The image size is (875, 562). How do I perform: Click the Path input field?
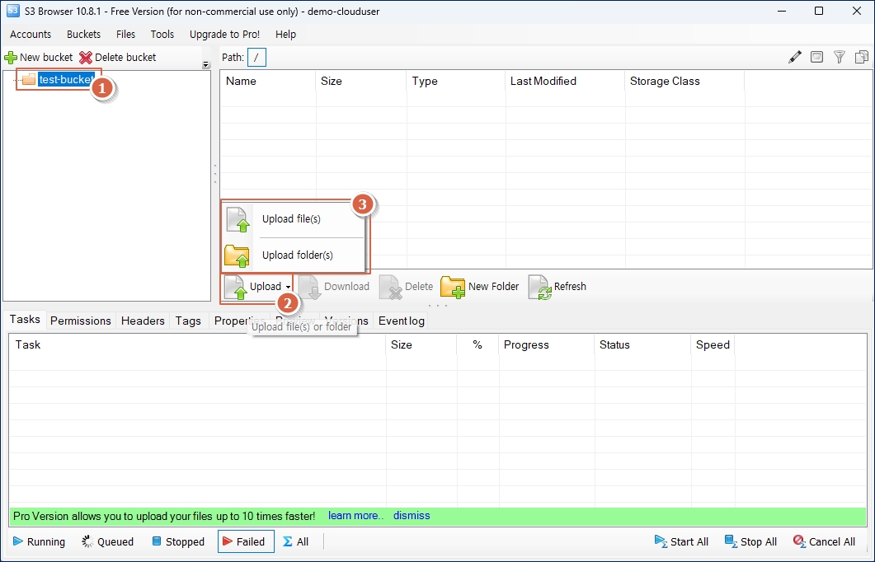click(x=257, y=57)
